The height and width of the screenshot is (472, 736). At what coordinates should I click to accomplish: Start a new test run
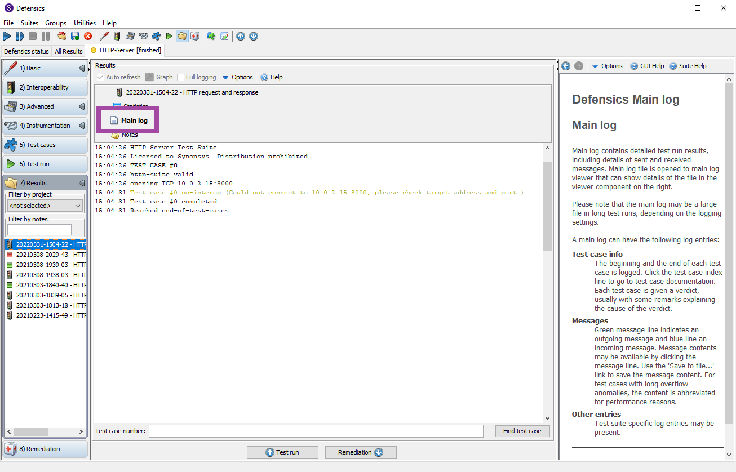coord(7,36)
